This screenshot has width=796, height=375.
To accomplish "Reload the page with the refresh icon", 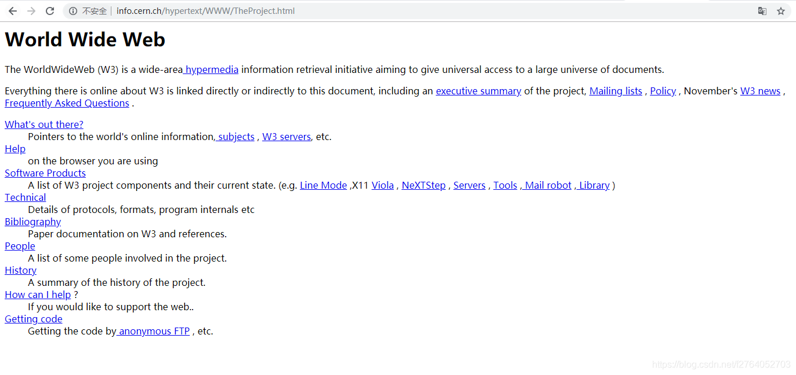I will [x=50, y=11].
